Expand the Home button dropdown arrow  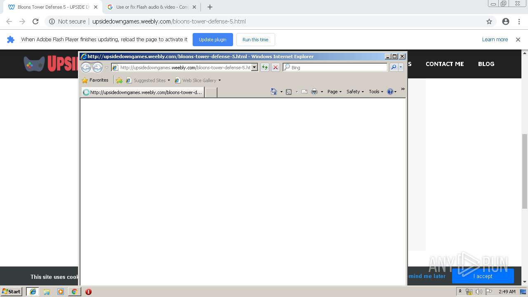pos(281,92)
